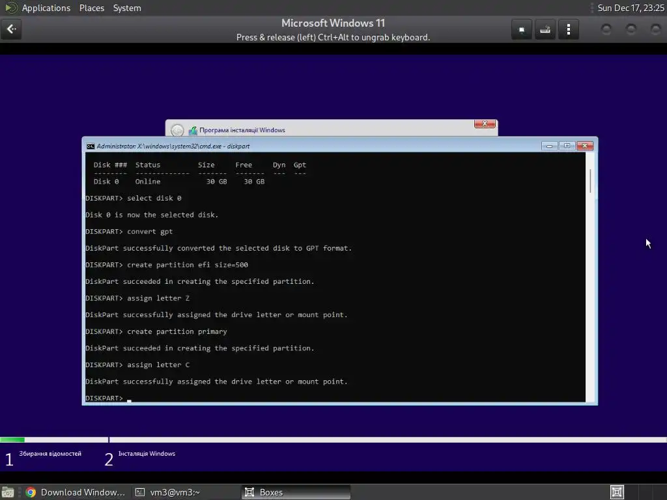Click the 'Dyn' column header in disk list
This screenshot has width=667, height=500.
click(279, 165)
